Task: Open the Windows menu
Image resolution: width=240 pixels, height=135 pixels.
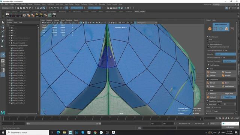Action: 37,4
